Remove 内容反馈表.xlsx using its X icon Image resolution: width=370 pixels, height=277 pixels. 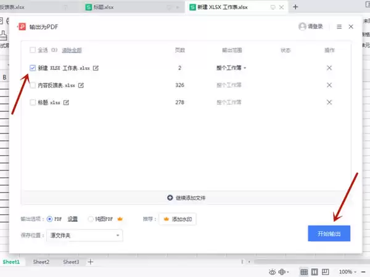click(x=329, y=85)
